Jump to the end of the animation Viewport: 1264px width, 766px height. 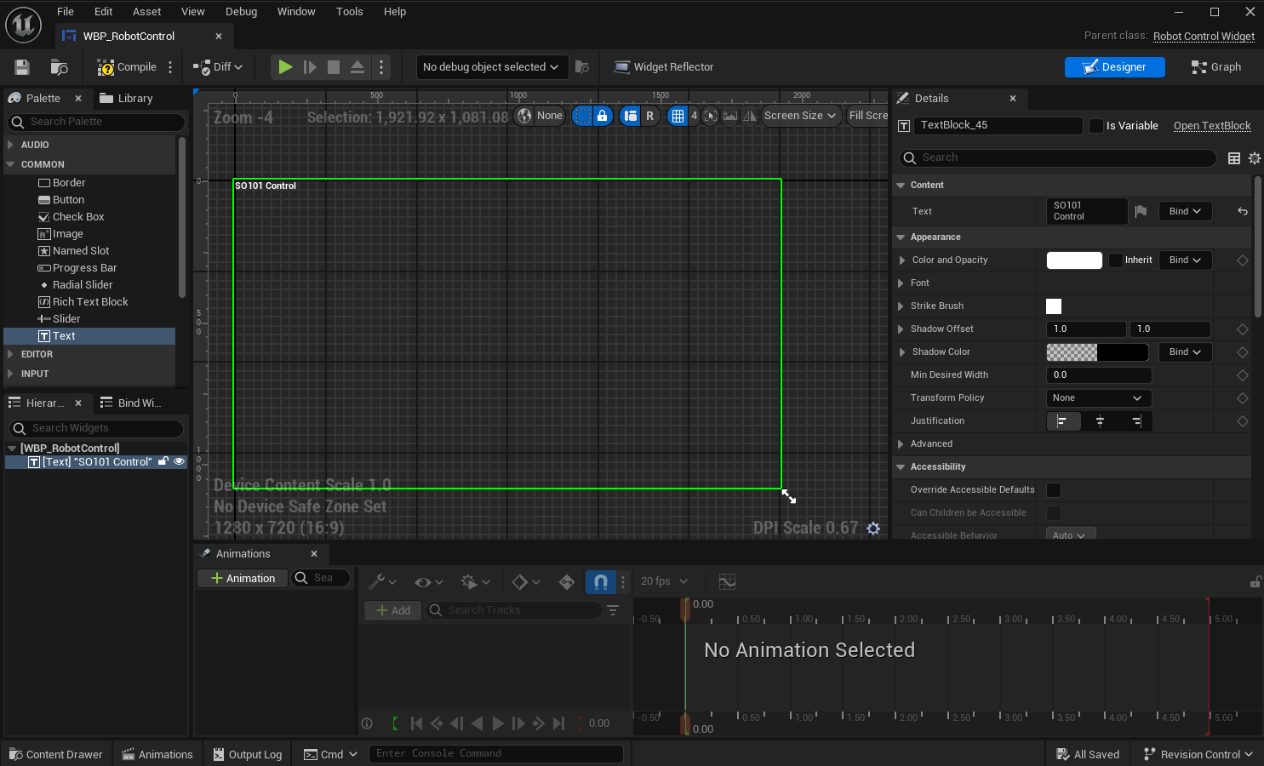point(558,723)
